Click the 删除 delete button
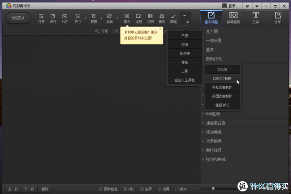Screen dimensions: 291x194 click(45, 189)
